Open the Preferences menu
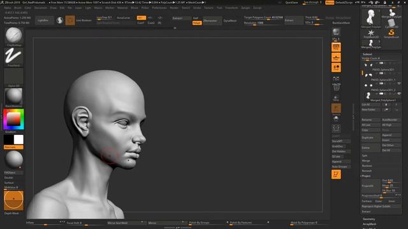Screen dimensions: 408x229 coord(159,8)
